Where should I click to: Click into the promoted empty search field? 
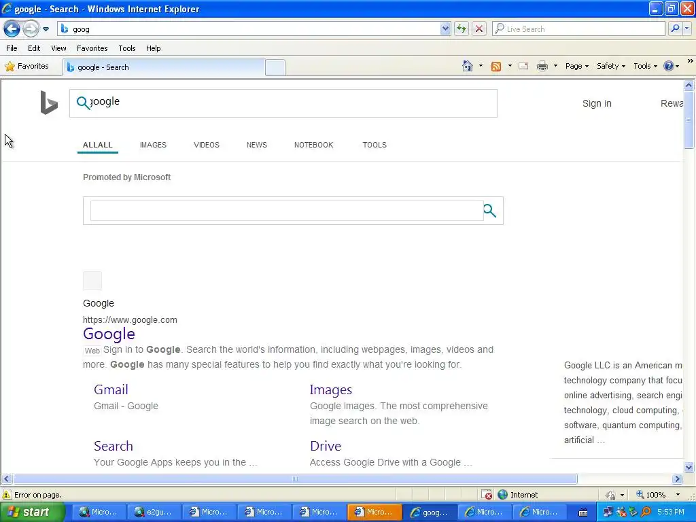pyautogui.click(x=287, y=211)
